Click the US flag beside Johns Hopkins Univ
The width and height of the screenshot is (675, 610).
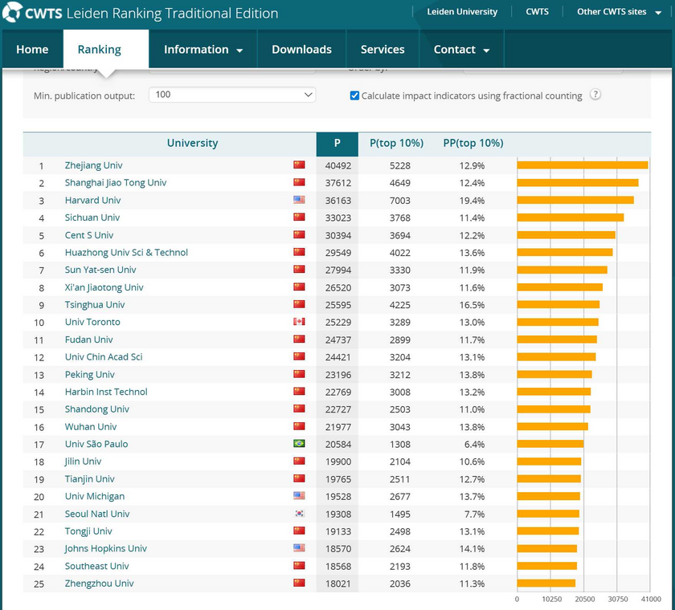click(299, 548)
